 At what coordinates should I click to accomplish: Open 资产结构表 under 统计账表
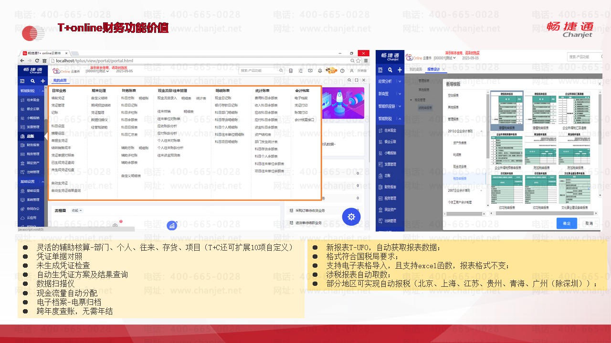[263, 134]
